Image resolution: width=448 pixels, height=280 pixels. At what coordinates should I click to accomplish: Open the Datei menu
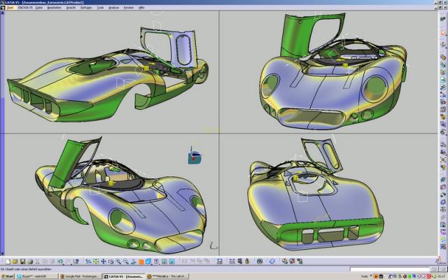point(39,8)
